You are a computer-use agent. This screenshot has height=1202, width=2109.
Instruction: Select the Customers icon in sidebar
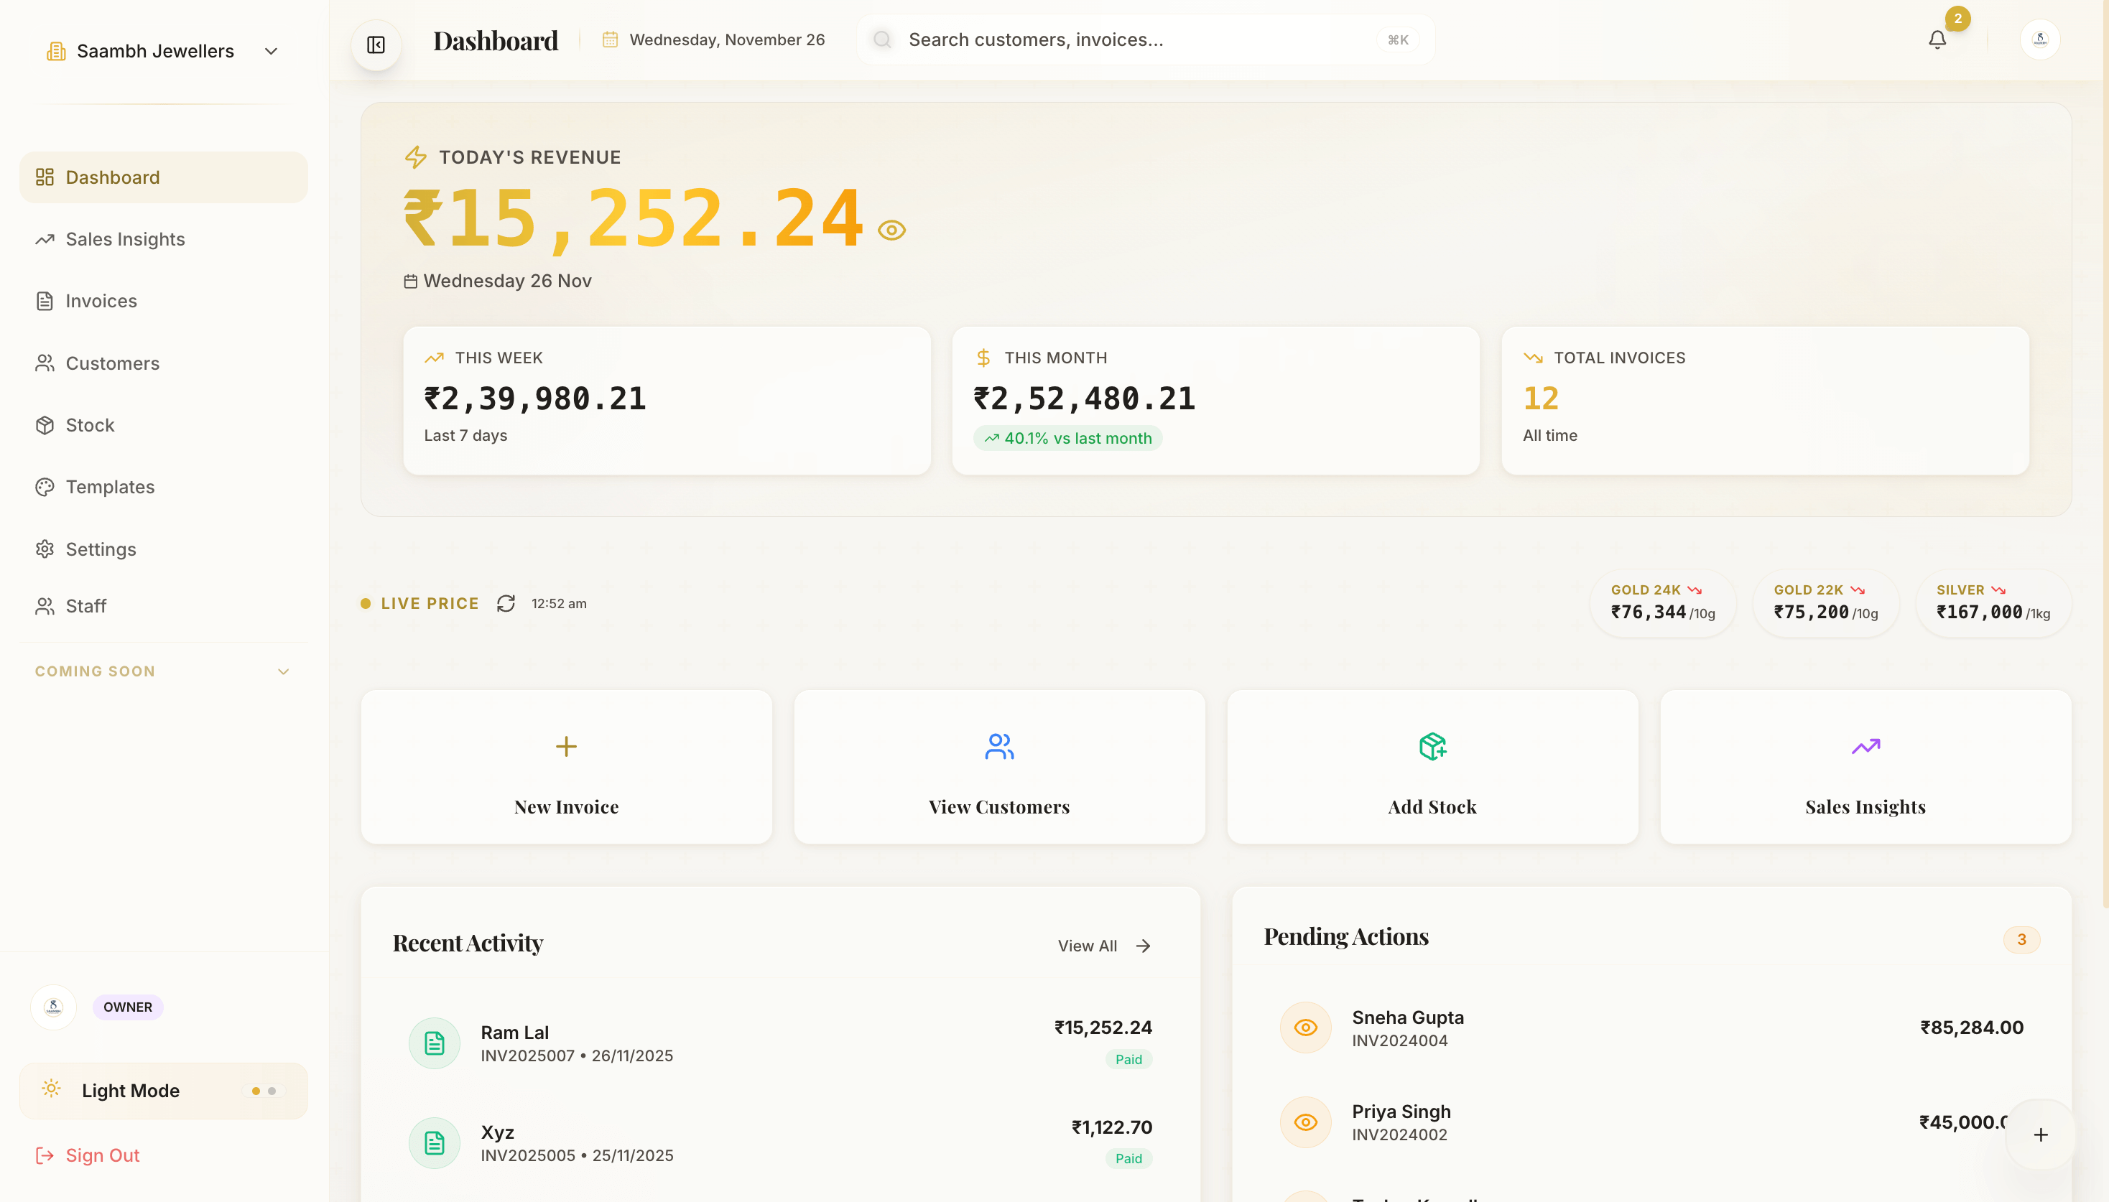click(45, 363)
